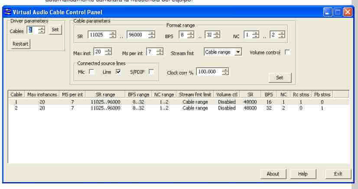
Task: Uncheck the Line source line checkbox
Action: (x=118, y=72)
